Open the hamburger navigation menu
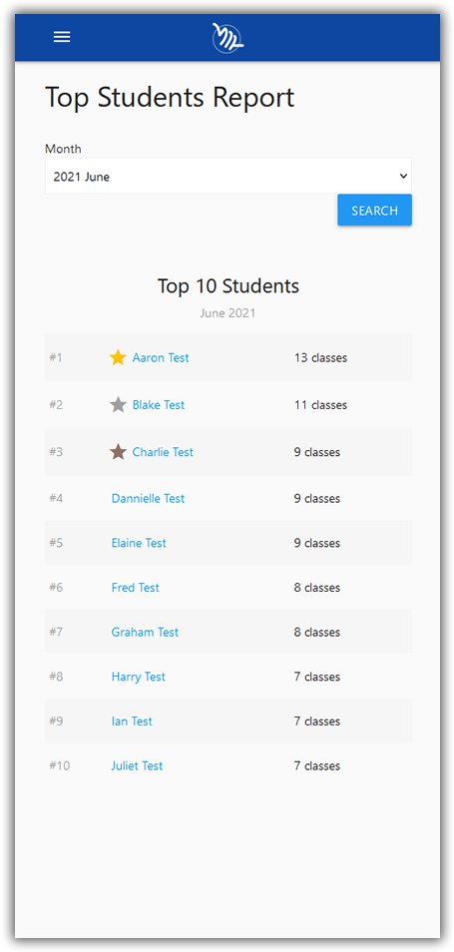 62,37
